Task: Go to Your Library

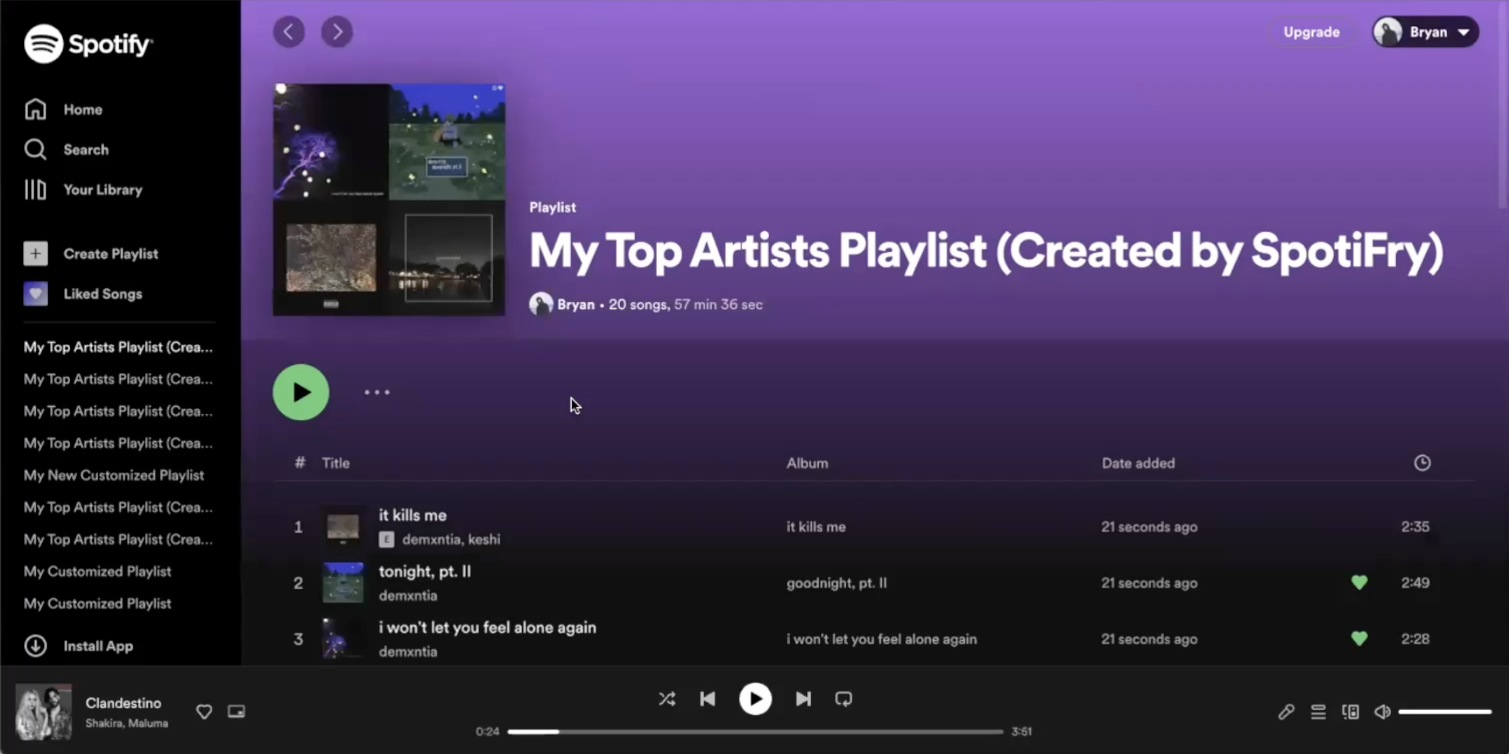Action: [103, 189]
